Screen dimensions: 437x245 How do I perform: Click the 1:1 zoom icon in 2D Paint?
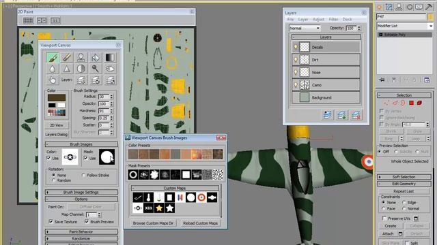click(x=55, y=20)
